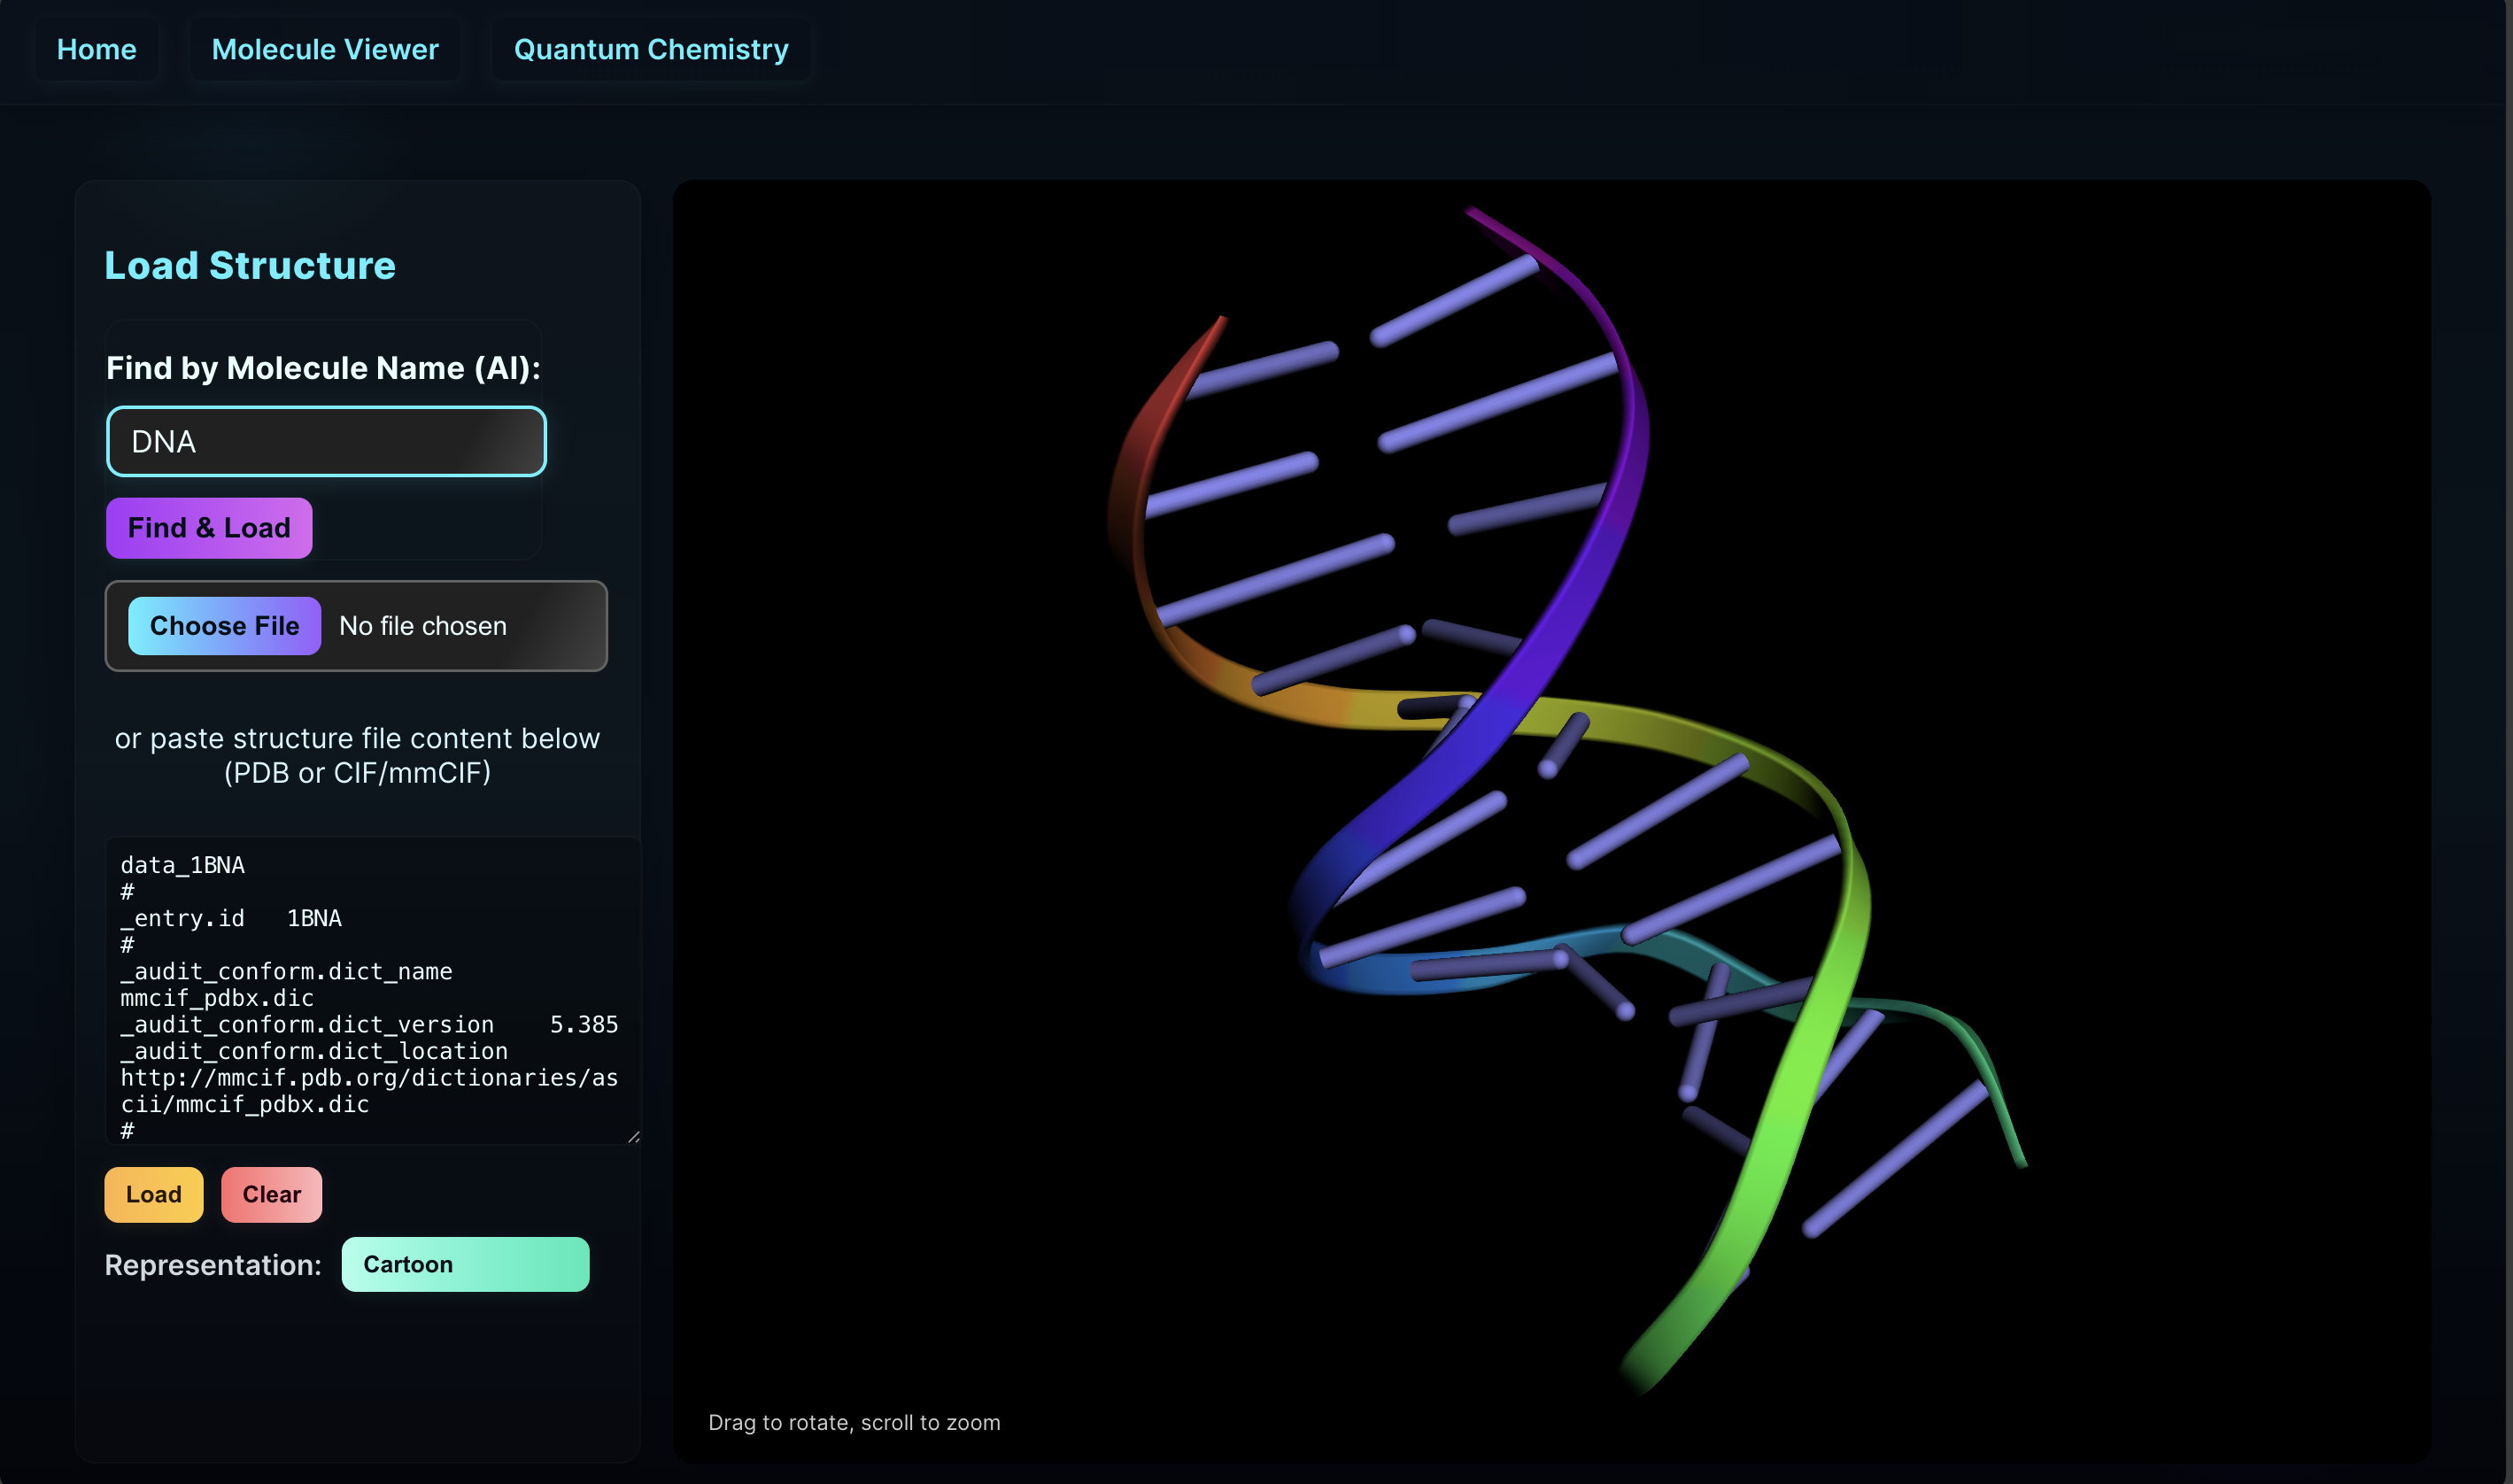Click the Choose File button
The height and width of the screenshot is (1484, 2513).
coord(224,626)
